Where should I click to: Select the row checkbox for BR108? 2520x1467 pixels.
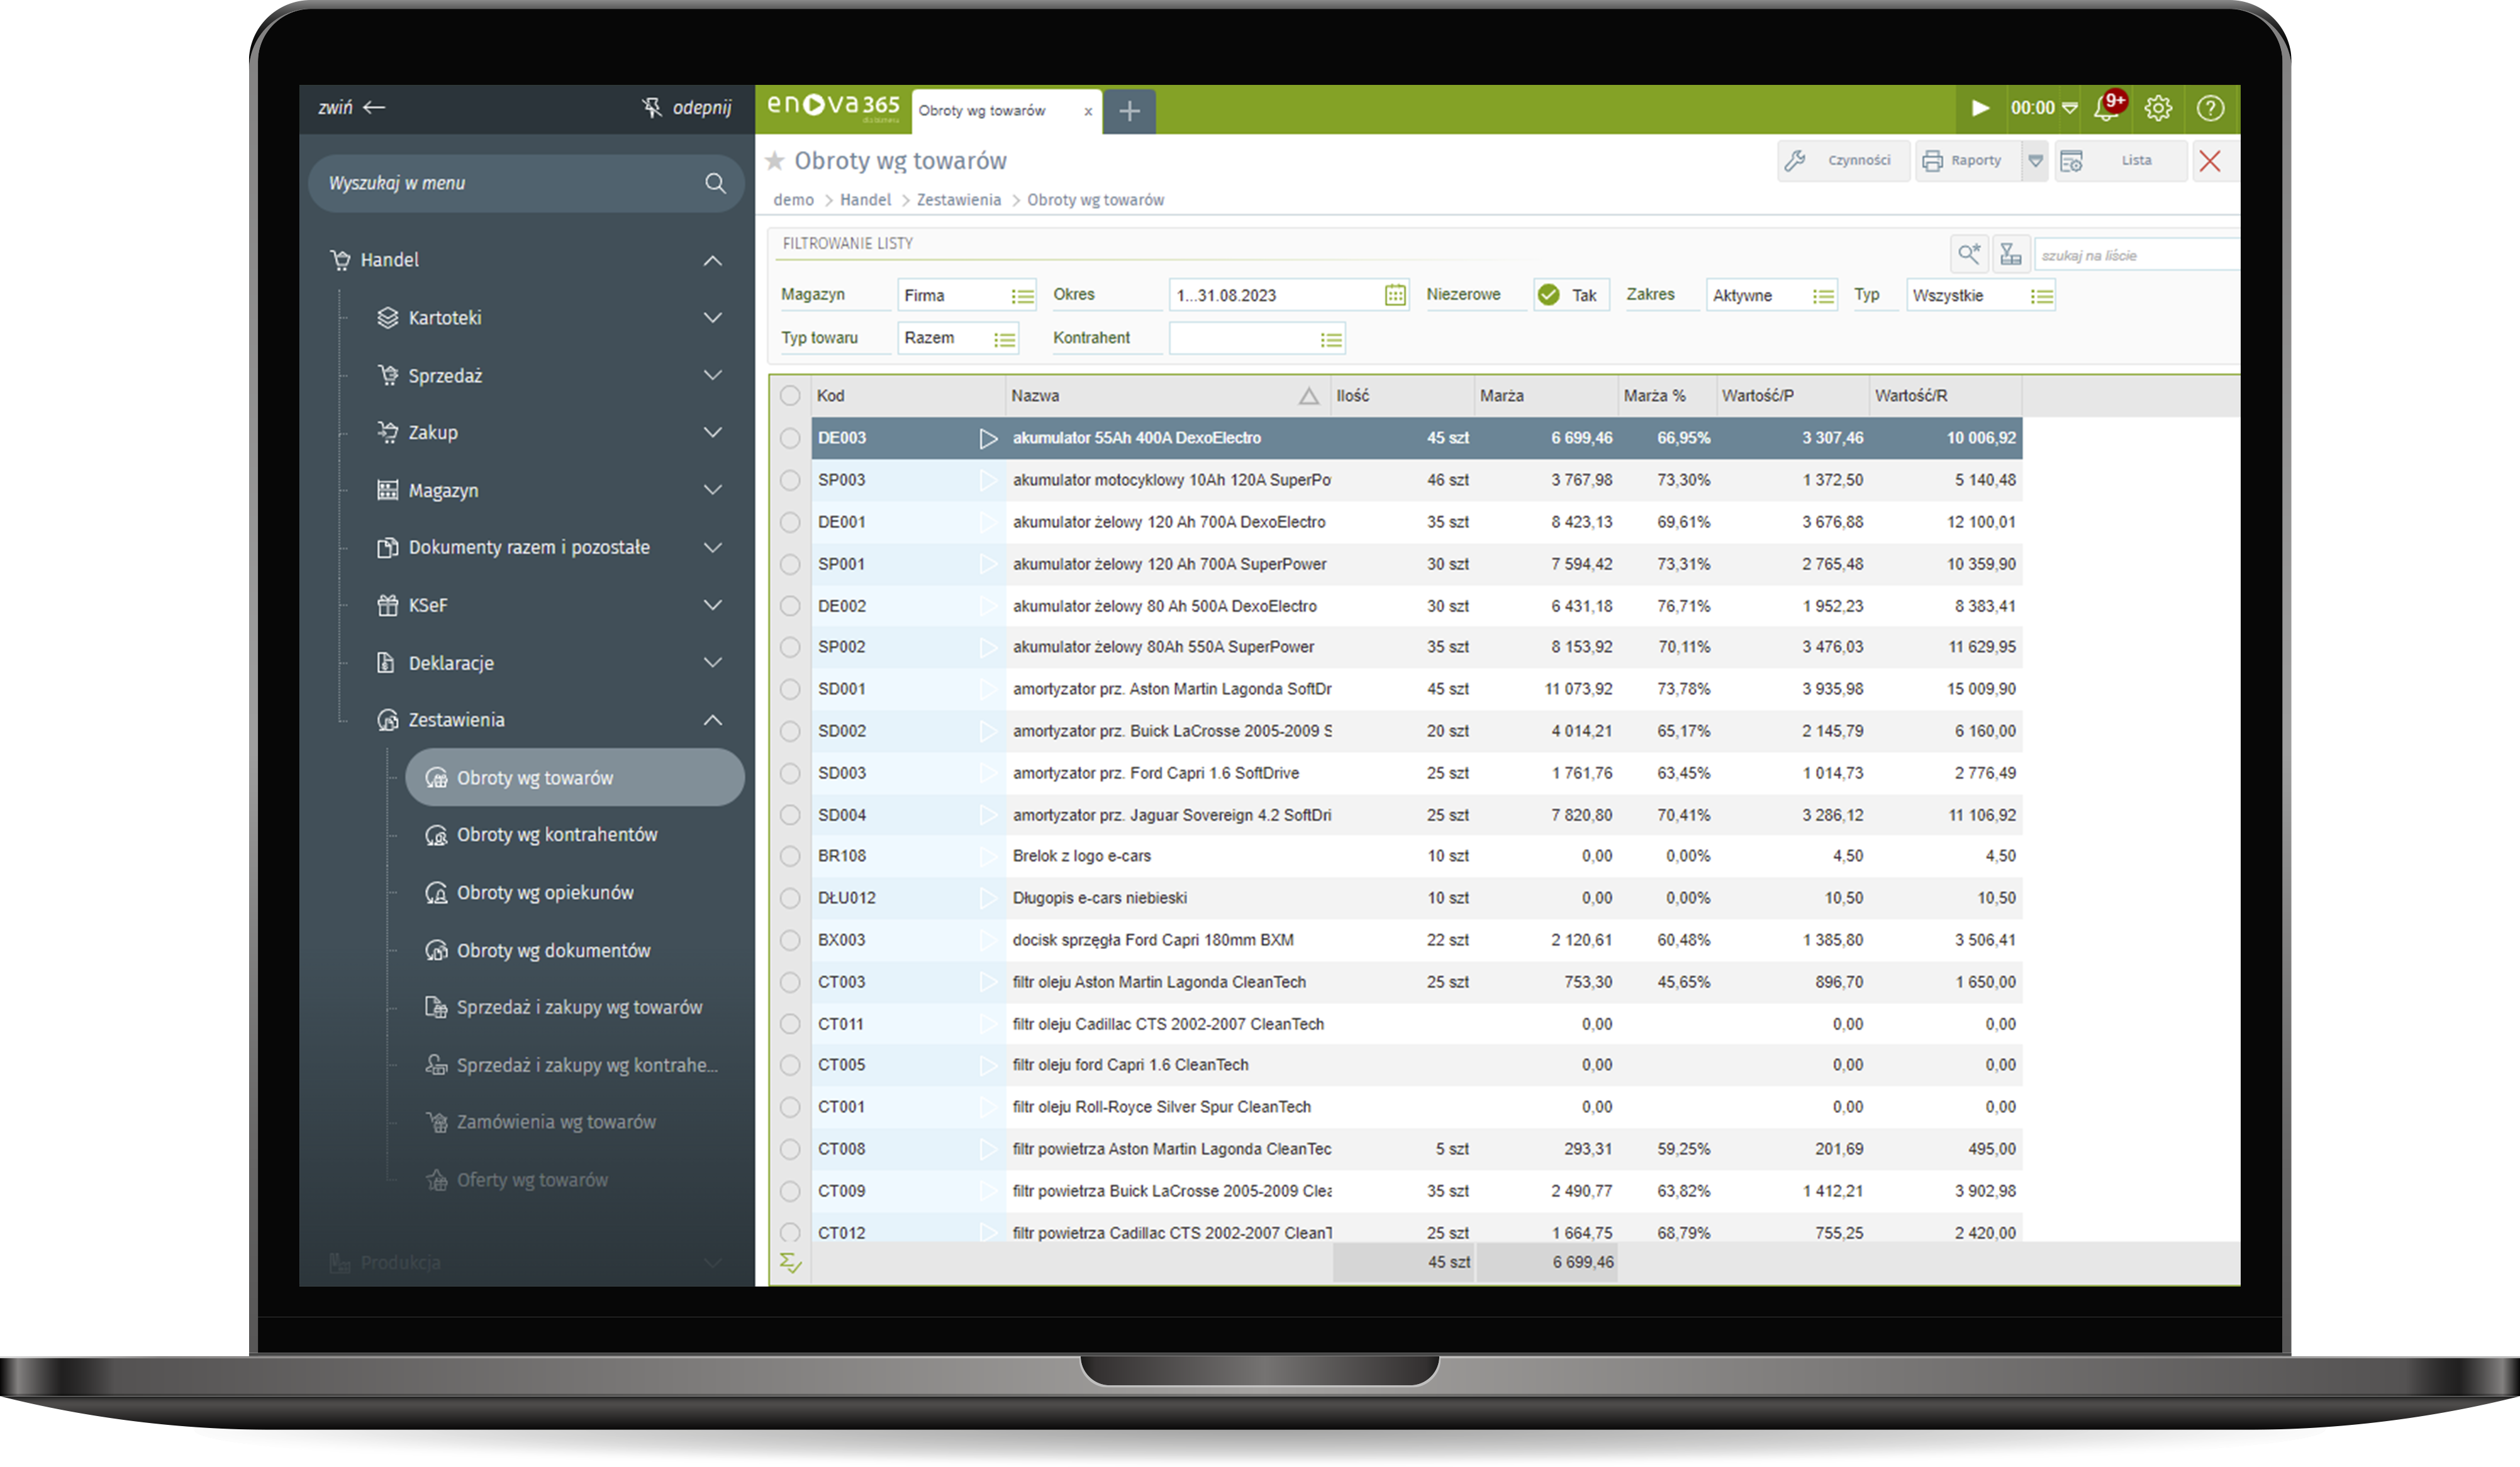pos(790,856)
